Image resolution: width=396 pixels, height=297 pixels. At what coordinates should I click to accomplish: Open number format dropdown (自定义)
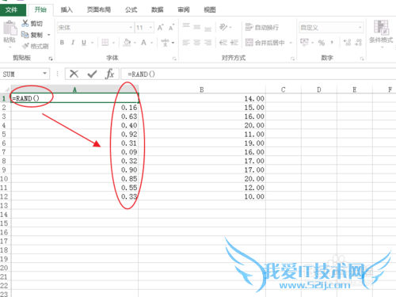click(360, 28)
